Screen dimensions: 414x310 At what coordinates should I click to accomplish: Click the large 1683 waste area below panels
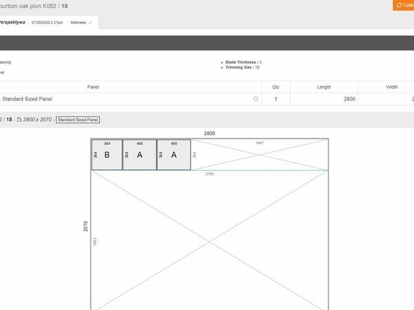[x=210, y=241]
